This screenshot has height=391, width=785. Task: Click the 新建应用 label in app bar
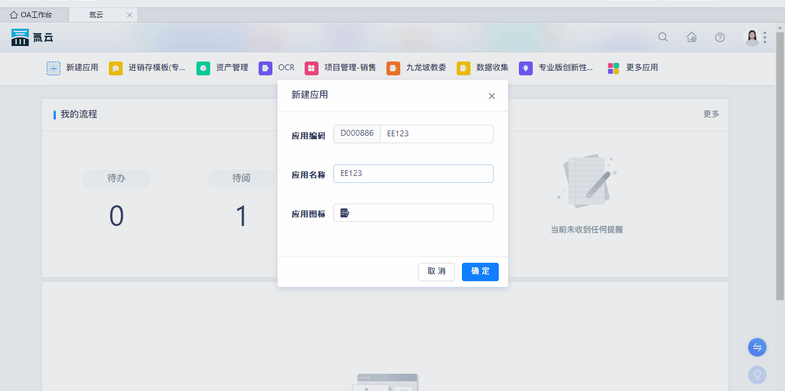(x=82, y=68)
